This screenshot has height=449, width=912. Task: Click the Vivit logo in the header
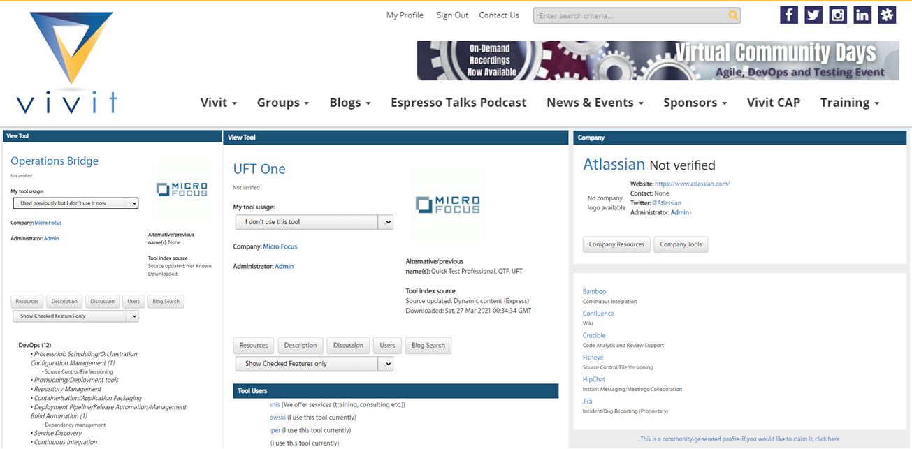coord(66,63)
